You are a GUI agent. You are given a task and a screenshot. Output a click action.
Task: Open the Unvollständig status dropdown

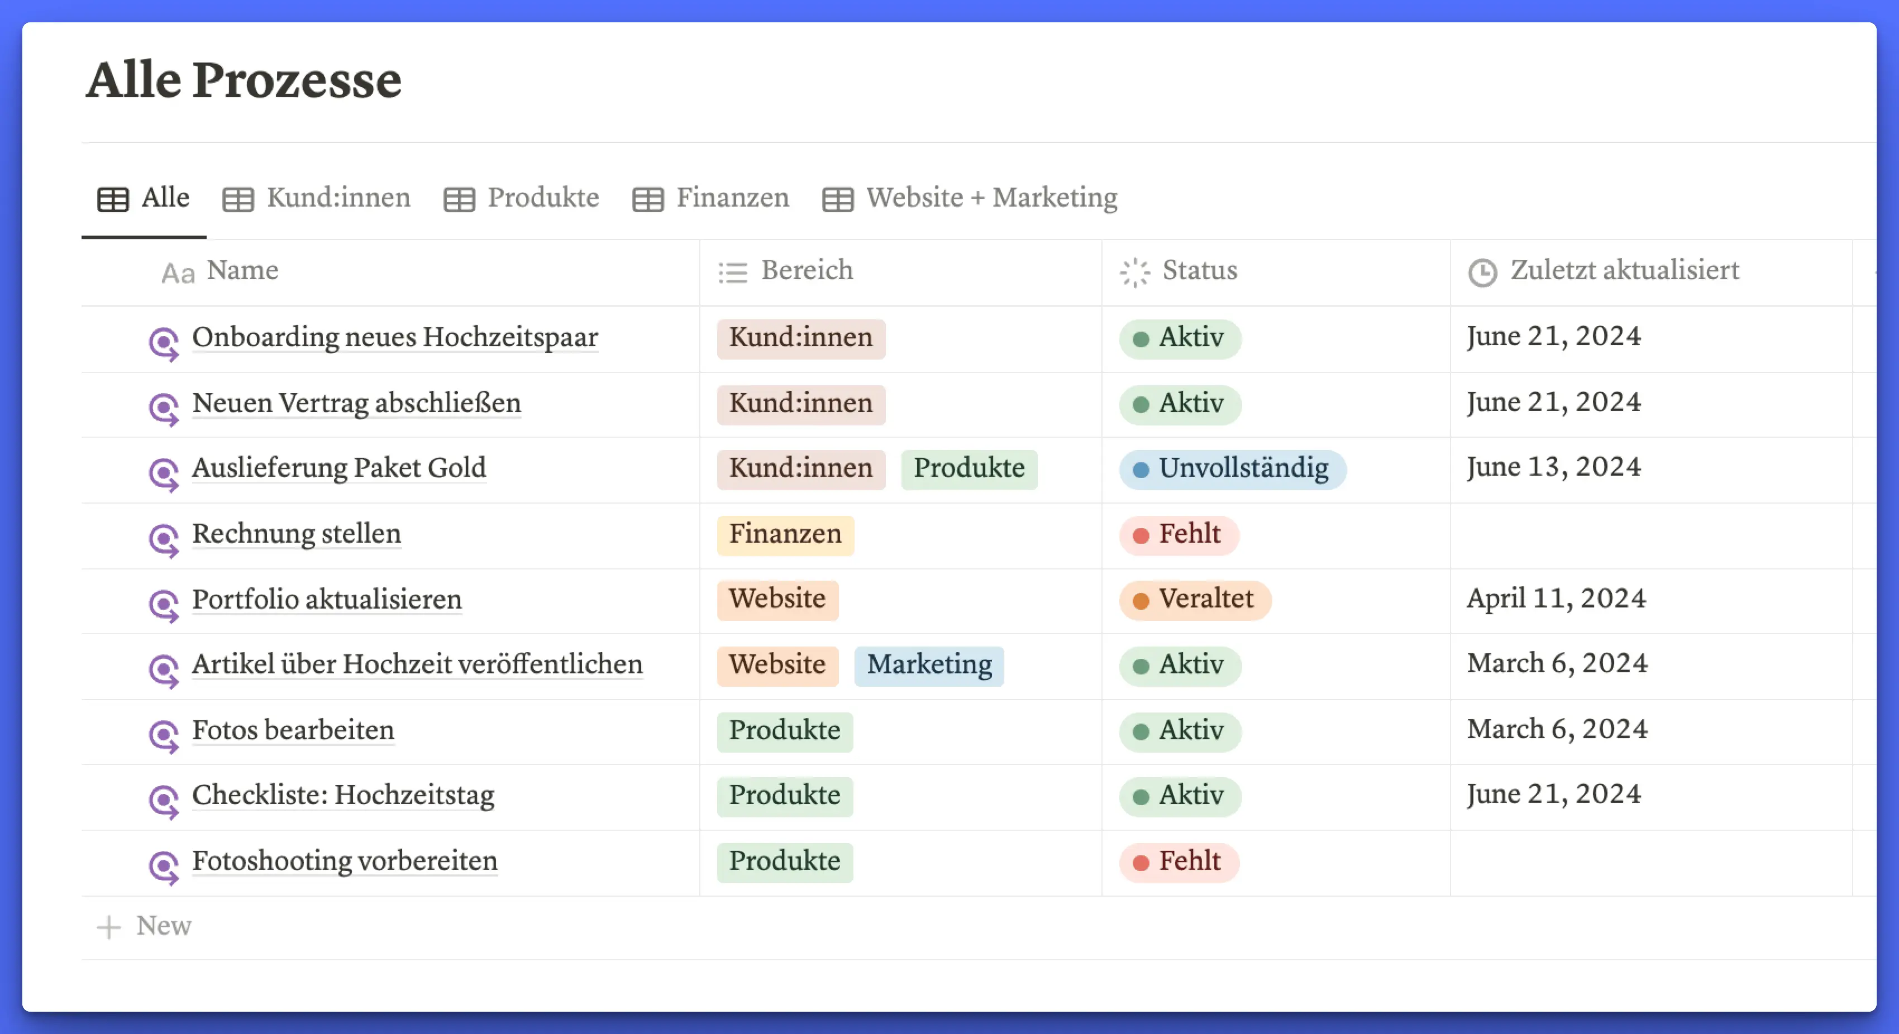coord(1233,469)
